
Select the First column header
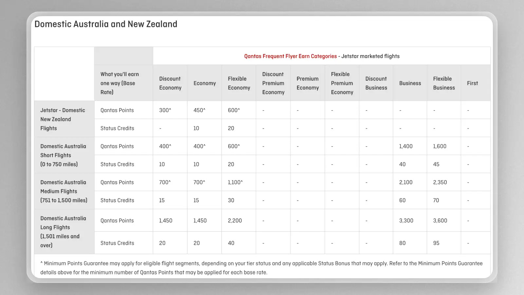(476, 83)
